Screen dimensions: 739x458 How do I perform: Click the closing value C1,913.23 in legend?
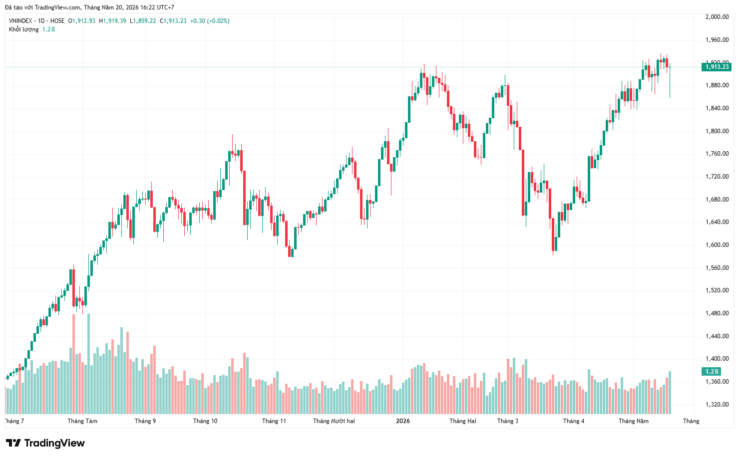(x=173, y=21)
